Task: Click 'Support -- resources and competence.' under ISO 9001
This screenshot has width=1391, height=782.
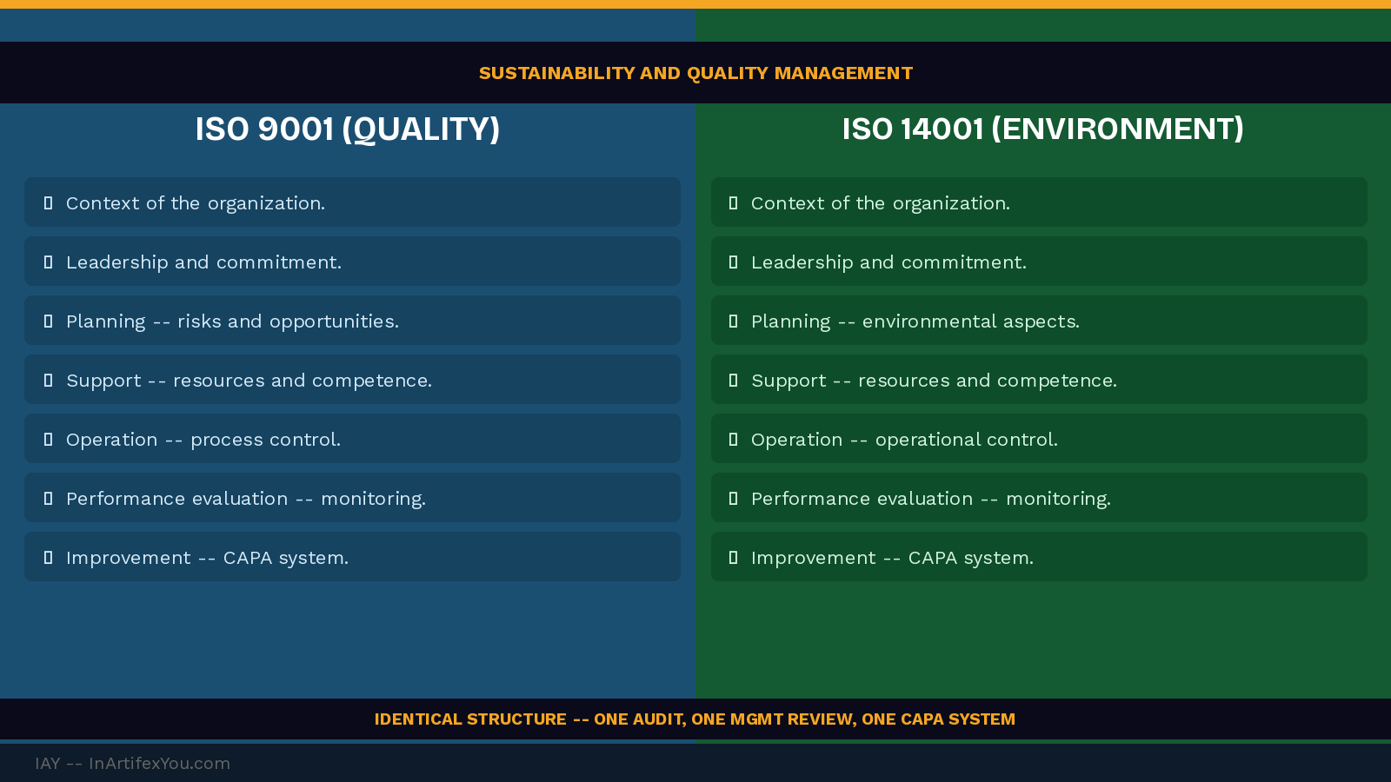Action: (352, 380)
